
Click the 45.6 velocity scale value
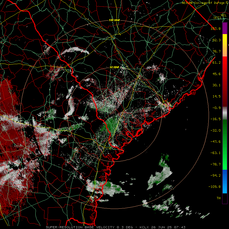pyautogui.click(x=217, y=74)
